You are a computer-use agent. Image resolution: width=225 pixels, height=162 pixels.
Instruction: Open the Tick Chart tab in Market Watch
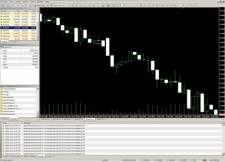13,42
